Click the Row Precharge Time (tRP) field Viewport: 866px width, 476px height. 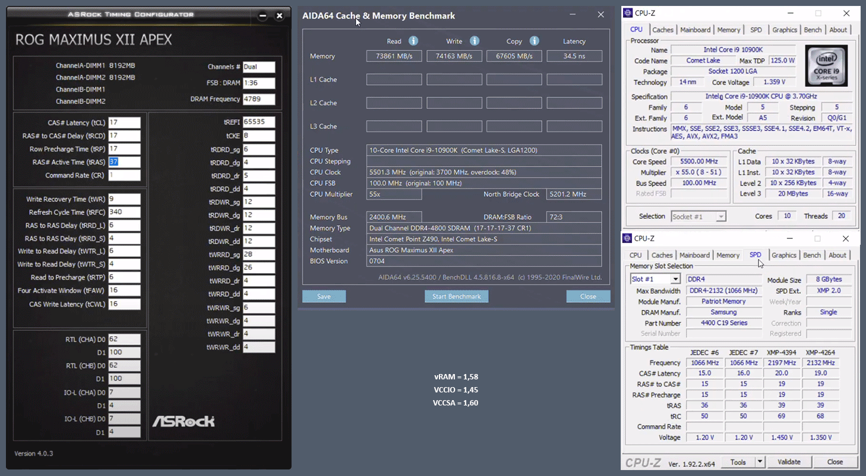(124, 149)
